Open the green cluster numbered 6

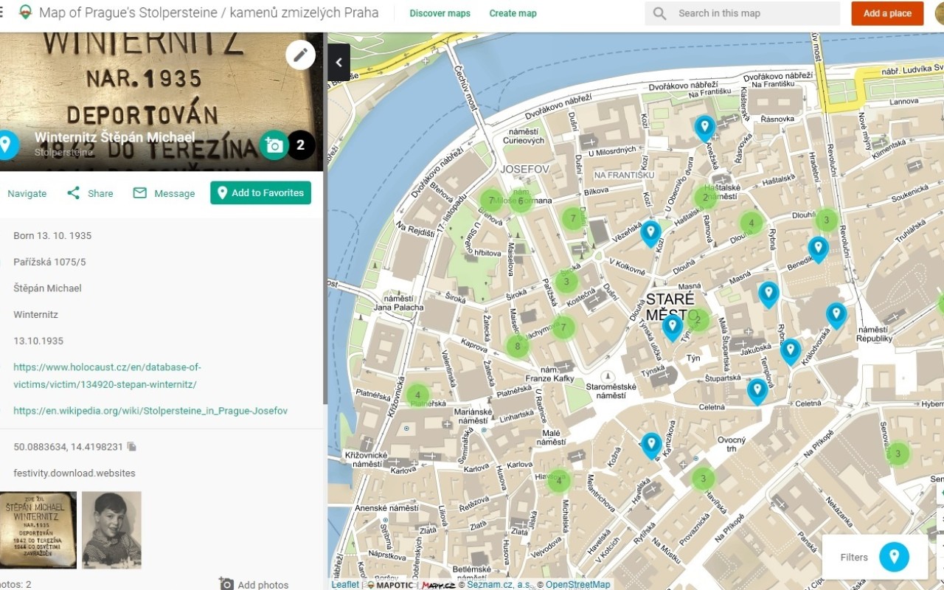point(521,201)
